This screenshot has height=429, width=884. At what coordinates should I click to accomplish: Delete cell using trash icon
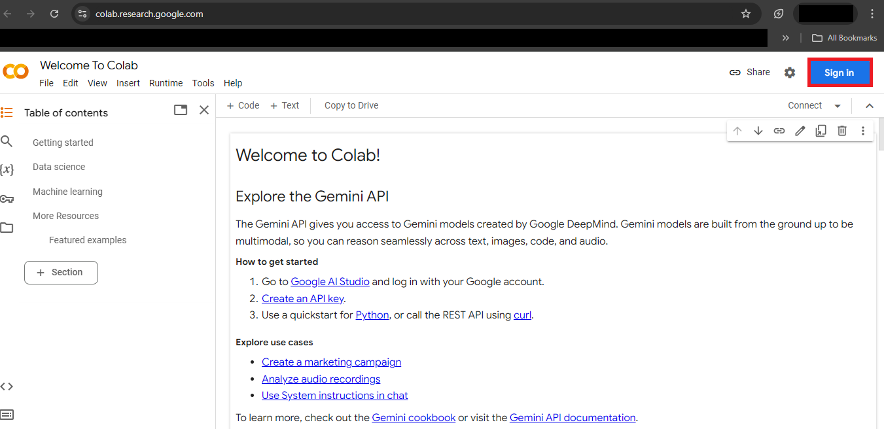(x=842, y=131)
